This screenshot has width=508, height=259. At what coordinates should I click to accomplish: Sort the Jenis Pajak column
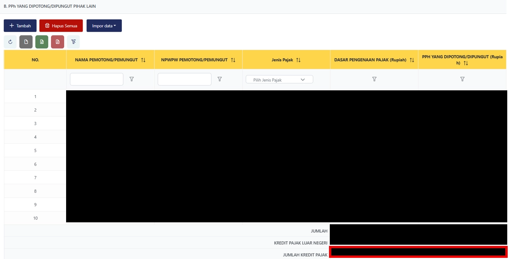[298, 60]
